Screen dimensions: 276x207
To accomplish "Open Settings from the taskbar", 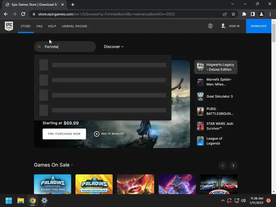I will tap(44, 201).
